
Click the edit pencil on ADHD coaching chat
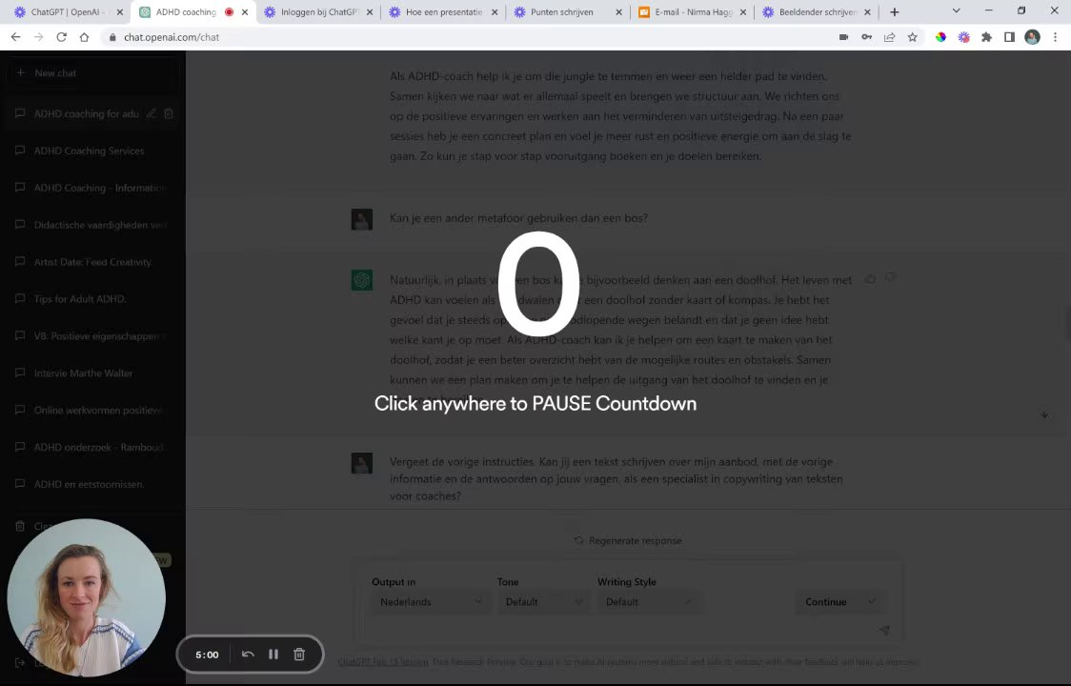(152, 113)
